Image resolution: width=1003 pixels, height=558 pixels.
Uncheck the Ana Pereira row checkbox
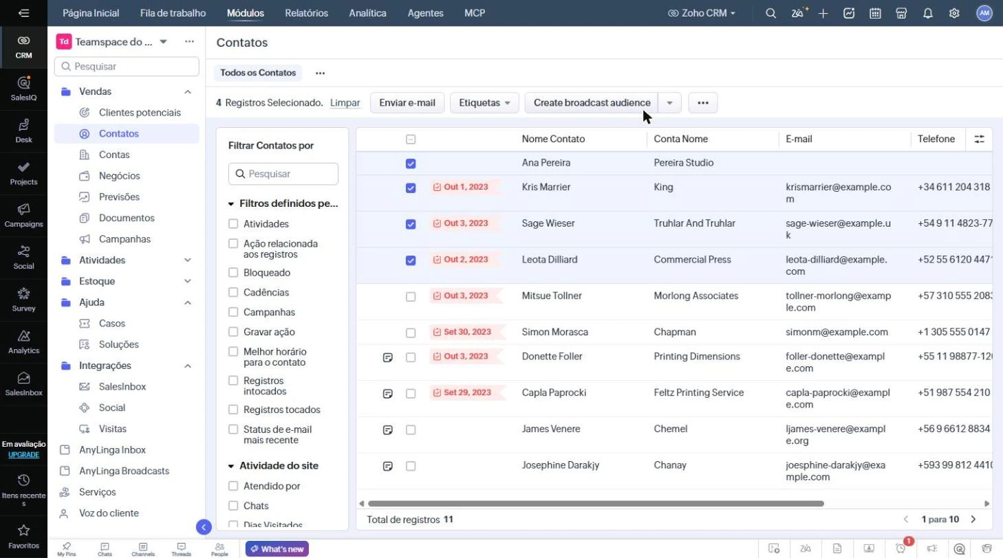coord(411,164)
